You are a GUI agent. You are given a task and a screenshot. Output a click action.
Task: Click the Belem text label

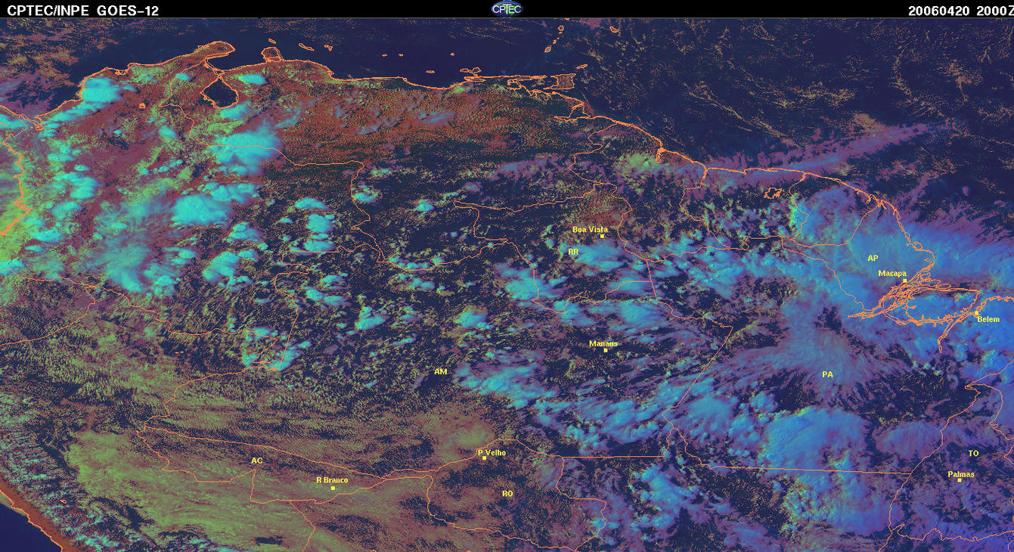click(x=988, y=320)
